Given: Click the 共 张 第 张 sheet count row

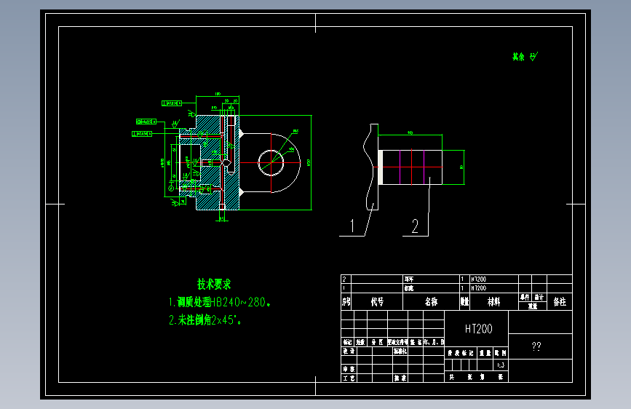Looking at the screenshot, I should coord(477,377).
